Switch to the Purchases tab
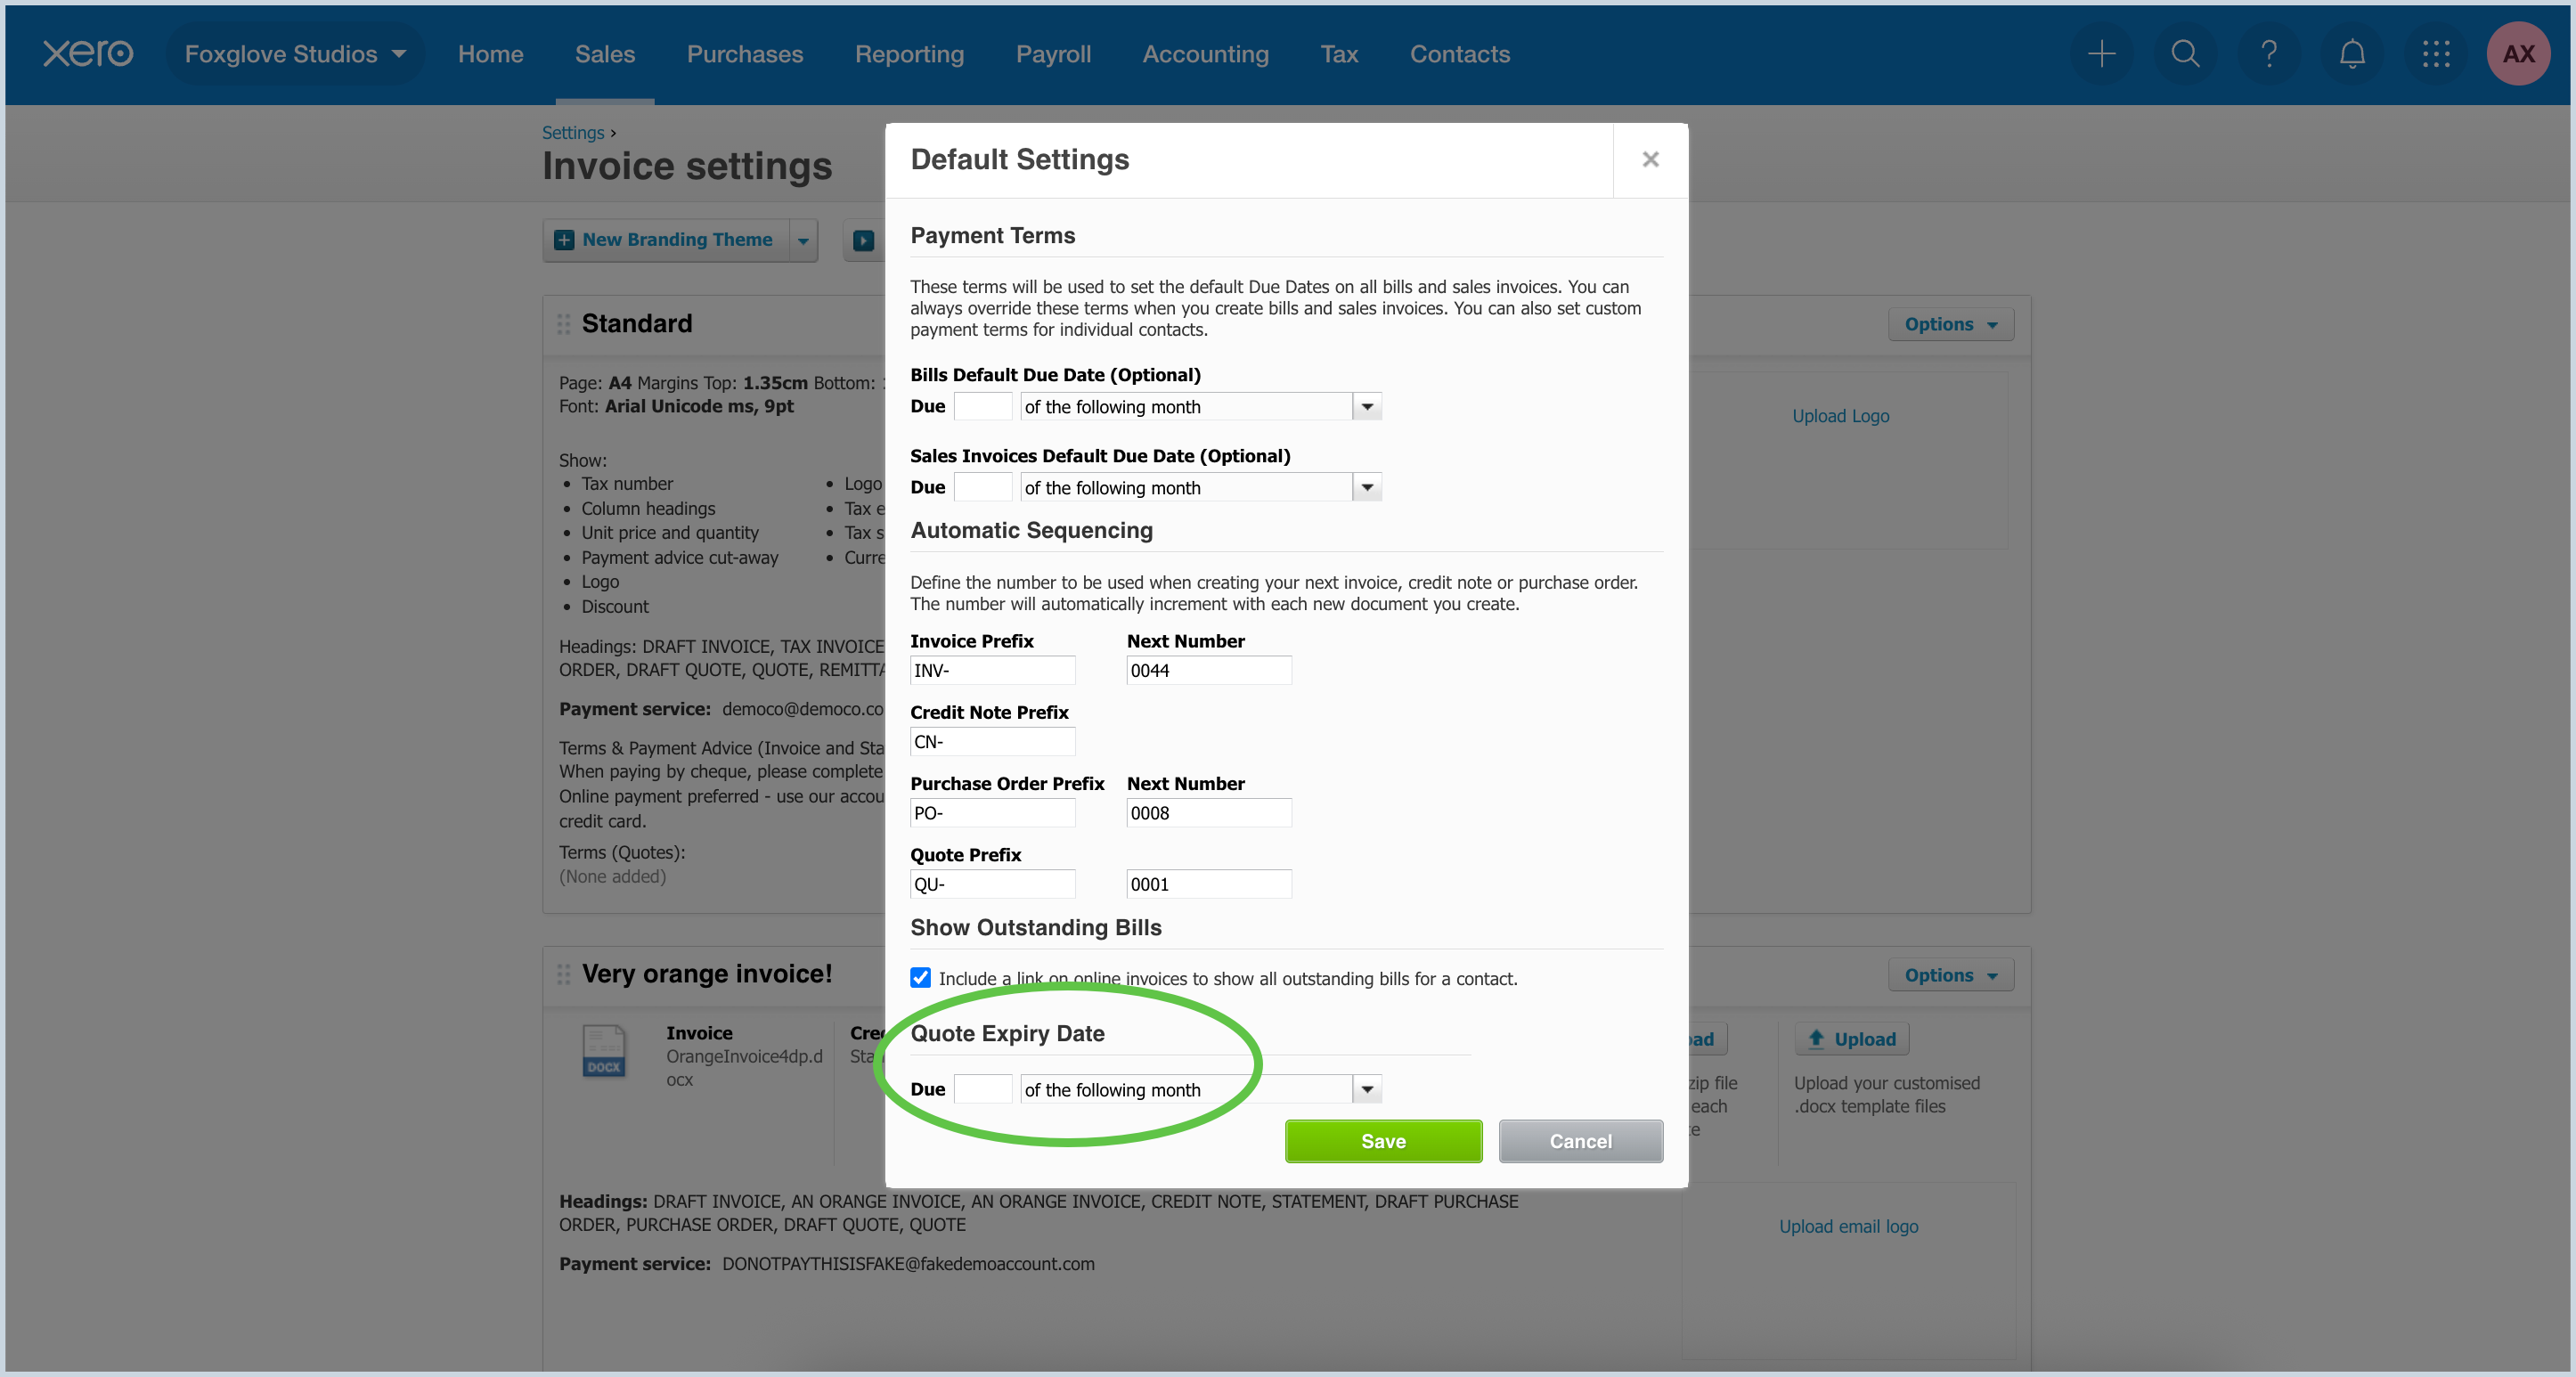 tap(744, 54)
